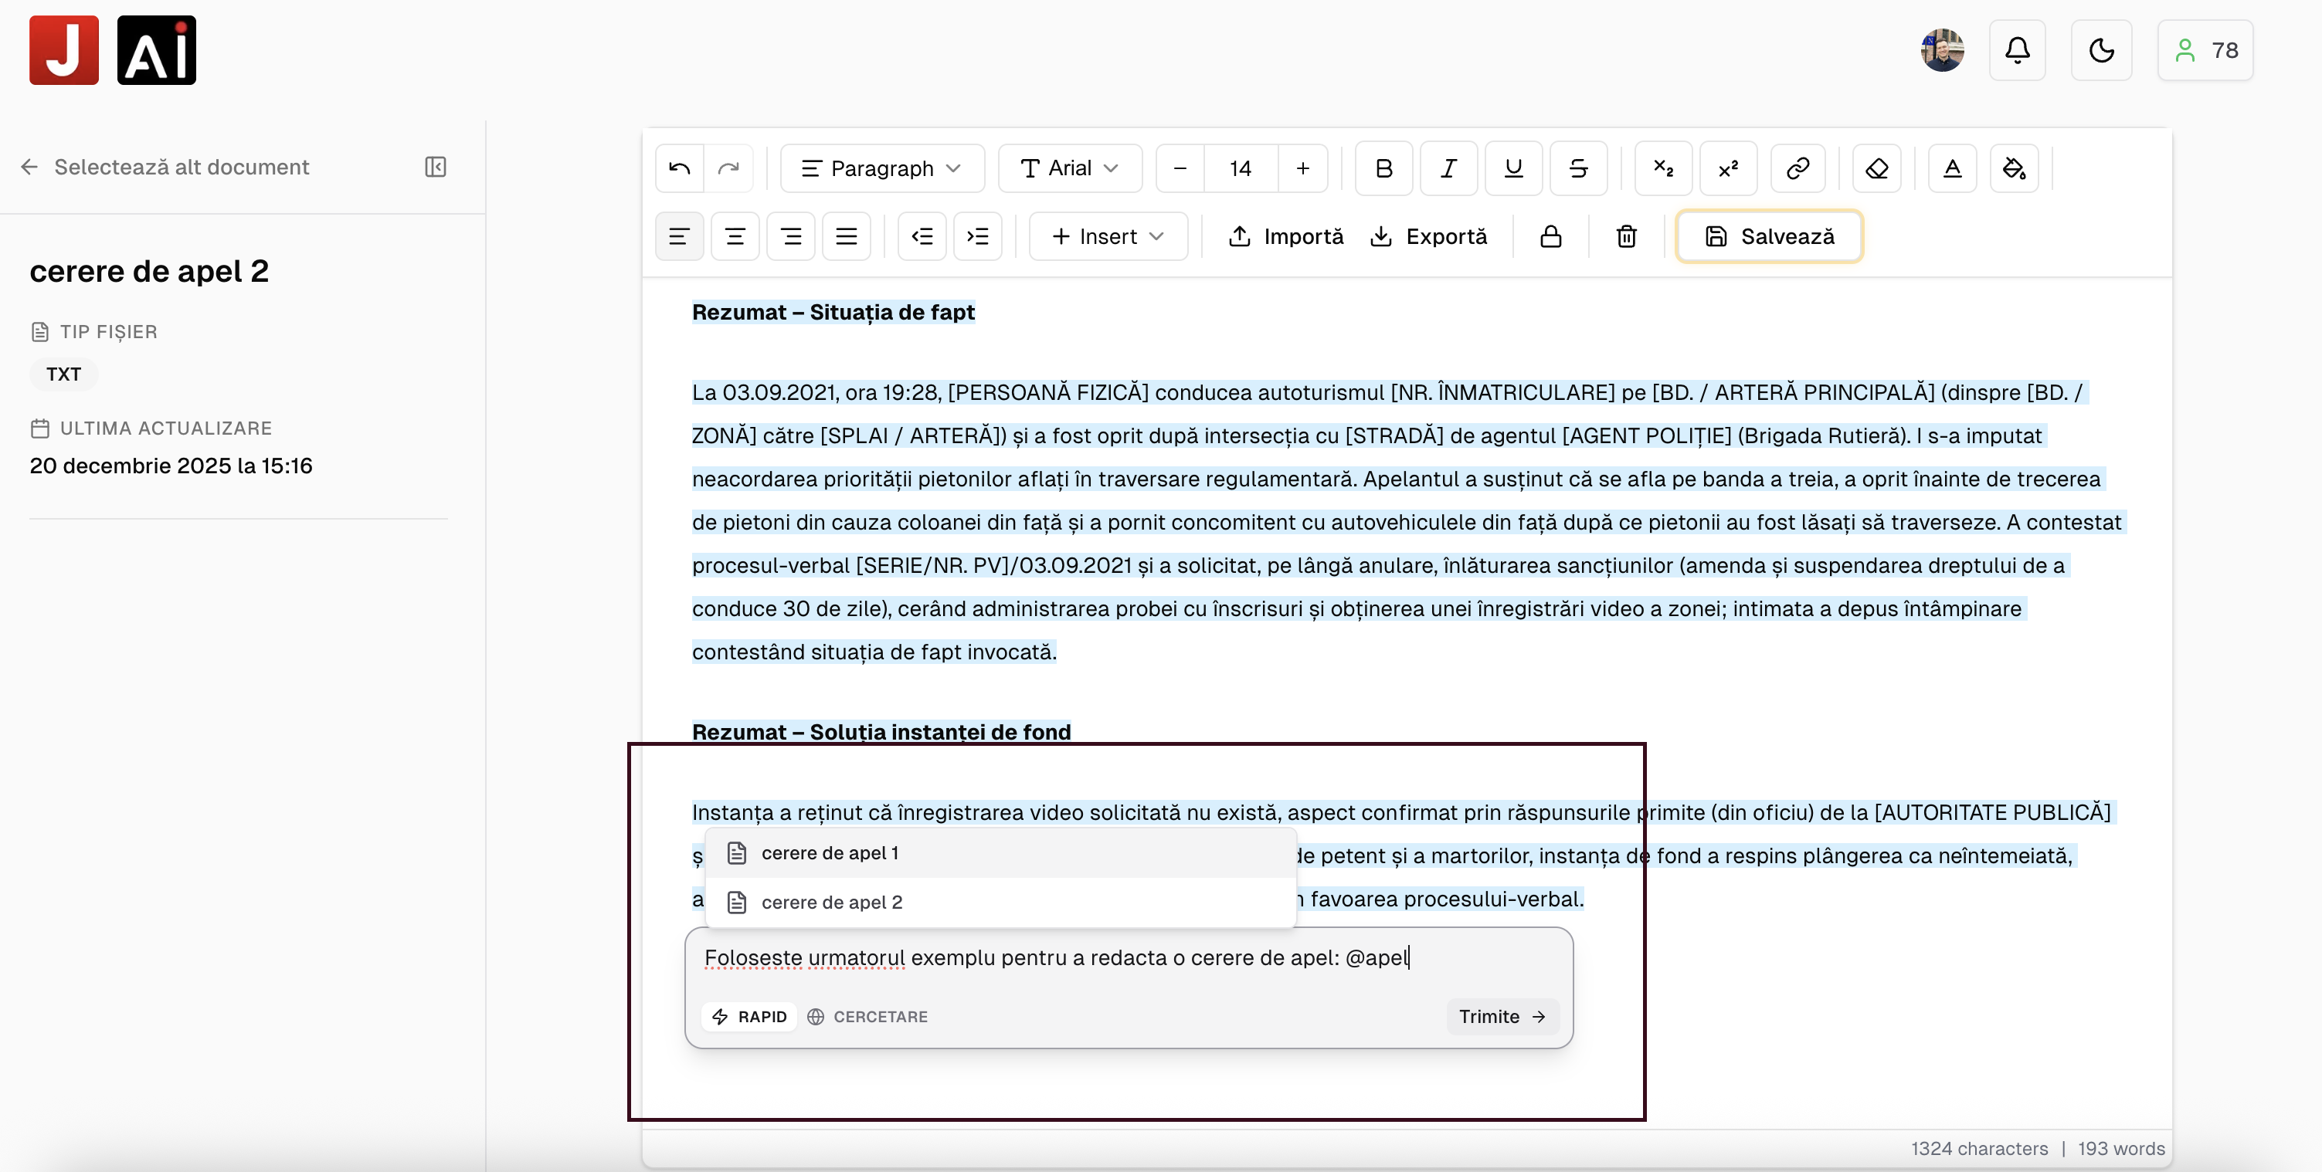The width and height of the screenshot is (2322, 1172).
Task: Insert a hyperlink
Action: click(x=1798, y=168)
